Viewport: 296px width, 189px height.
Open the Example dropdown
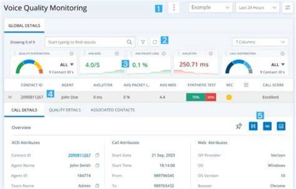210,7
